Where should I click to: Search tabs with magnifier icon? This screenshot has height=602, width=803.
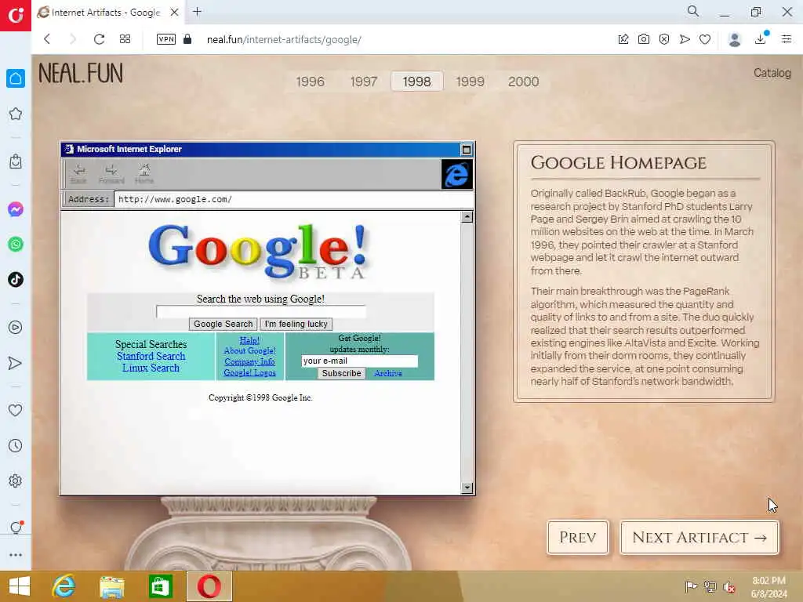[693, 11]
